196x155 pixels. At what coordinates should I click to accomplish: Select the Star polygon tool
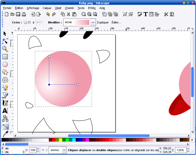point(5,72)
